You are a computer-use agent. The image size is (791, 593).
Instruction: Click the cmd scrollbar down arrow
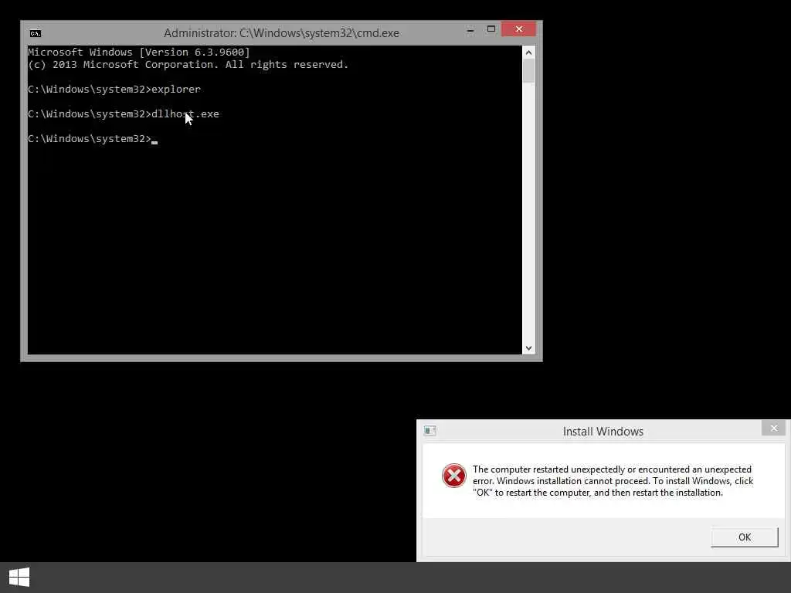(x=528, y=348)
